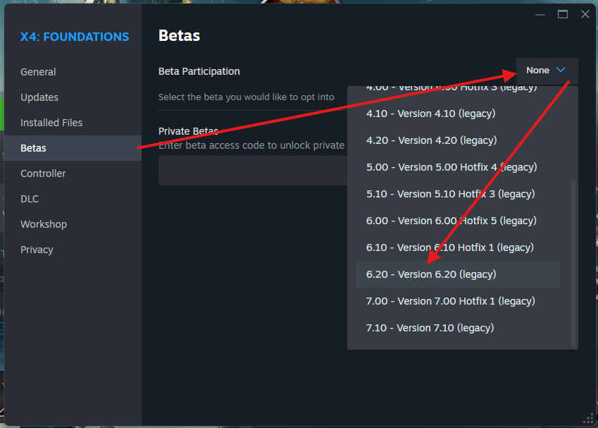
Task: Pick 5.00 - Version 5.00 Hotfix 4
Action: point(451,167)
